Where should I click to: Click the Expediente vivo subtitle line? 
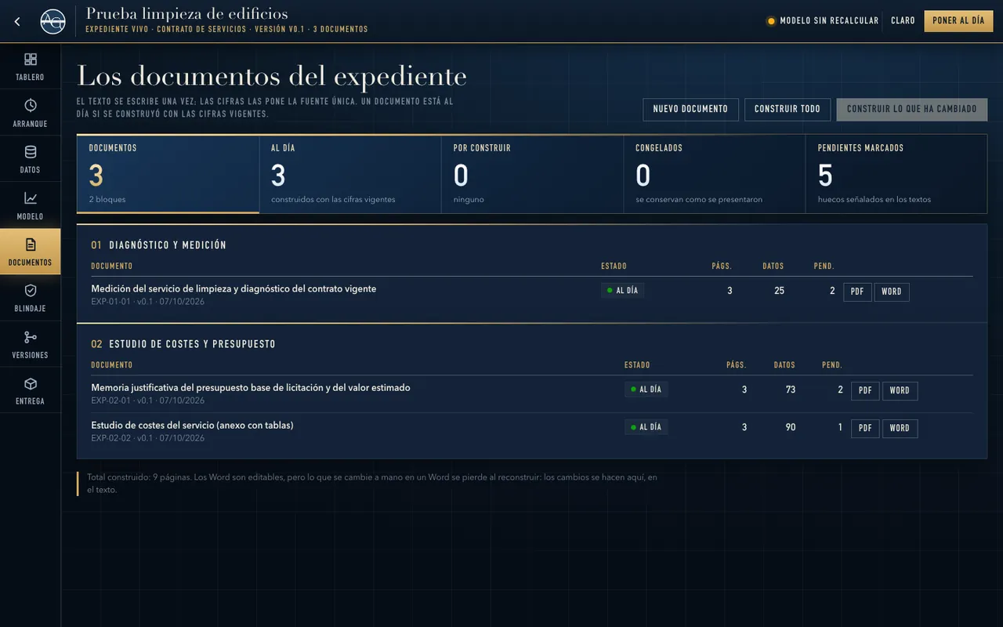coord(226,30)
